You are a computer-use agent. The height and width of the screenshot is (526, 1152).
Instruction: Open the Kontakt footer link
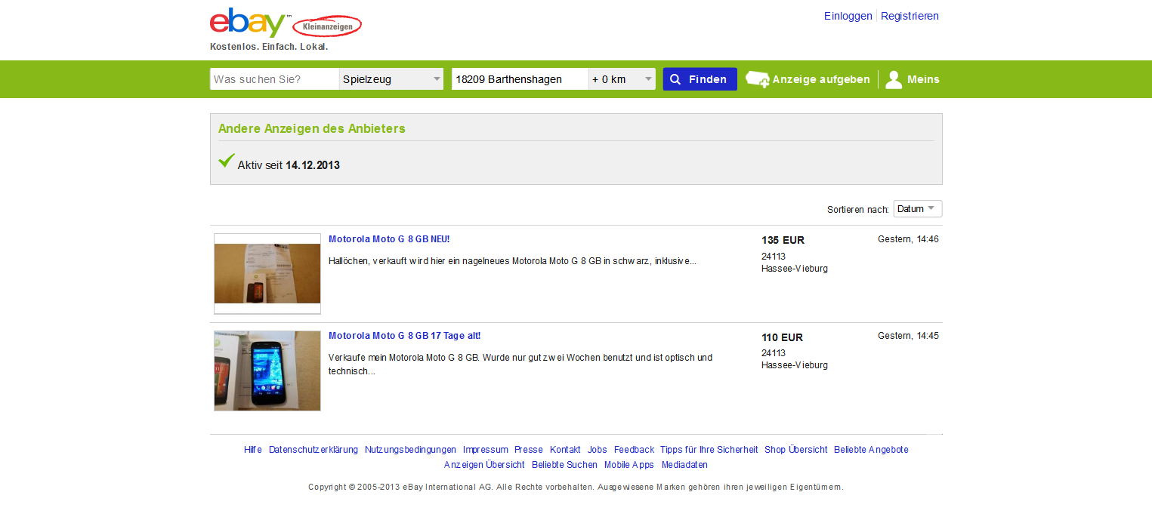565,450
